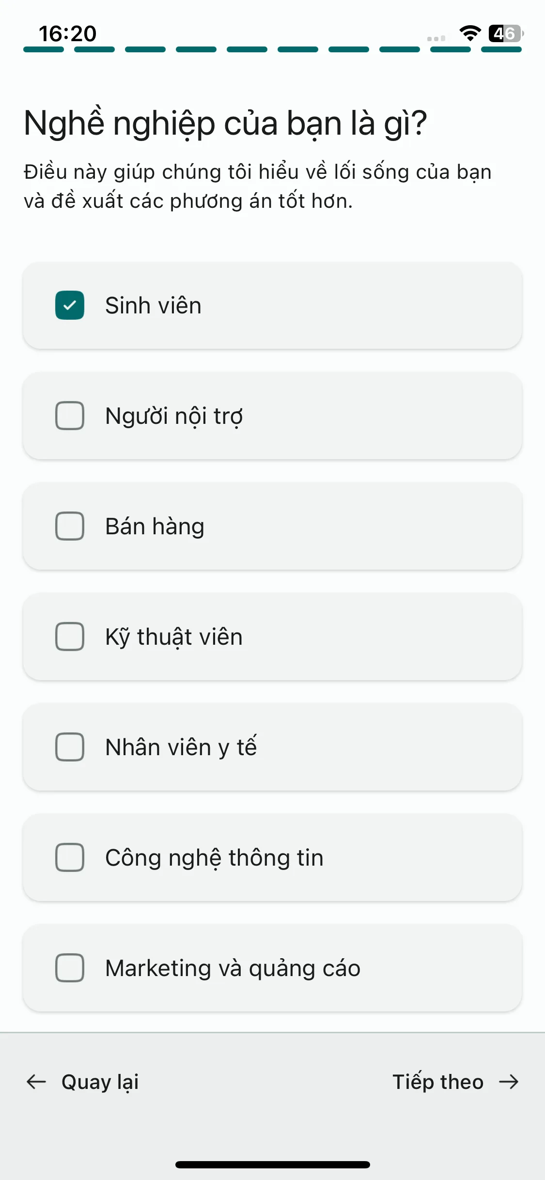Image resolution: width=545 pixels, height=1180 pixels.
Task: Tap the left back arrow icon
Action: [x=36, y=1082]
